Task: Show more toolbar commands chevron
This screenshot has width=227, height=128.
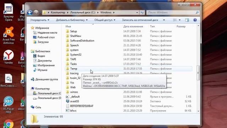Action: pos(164,20)
